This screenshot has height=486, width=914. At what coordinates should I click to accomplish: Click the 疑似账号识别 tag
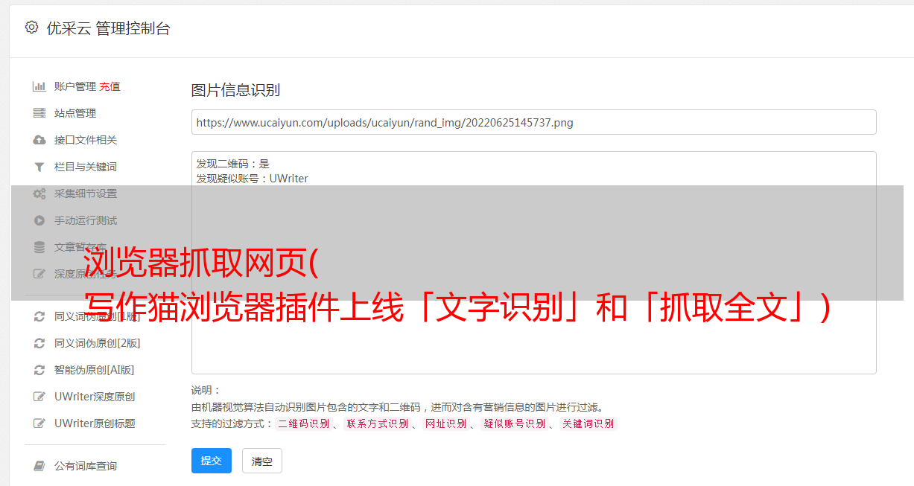[x=514, y=423]
